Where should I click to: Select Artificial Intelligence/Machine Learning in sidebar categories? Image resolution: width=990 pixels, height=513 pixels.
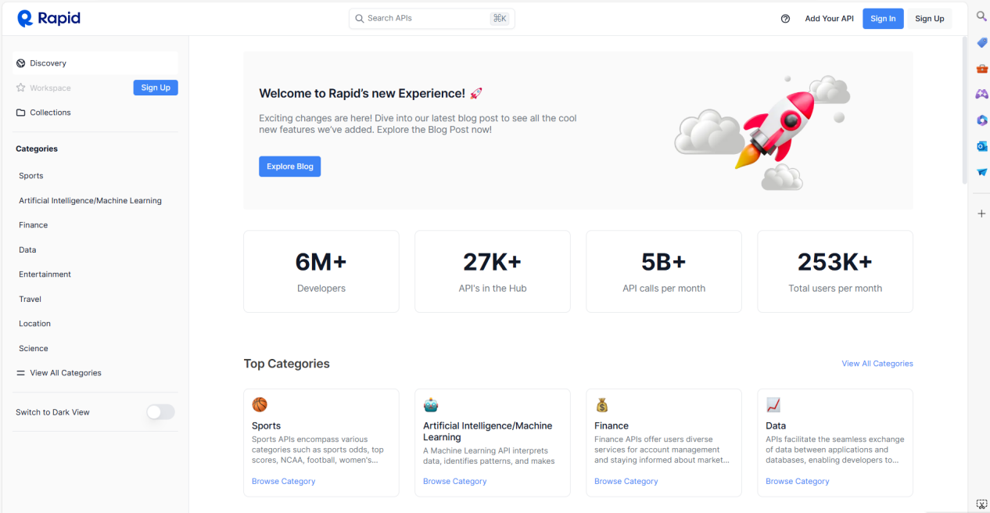(91, 201)
